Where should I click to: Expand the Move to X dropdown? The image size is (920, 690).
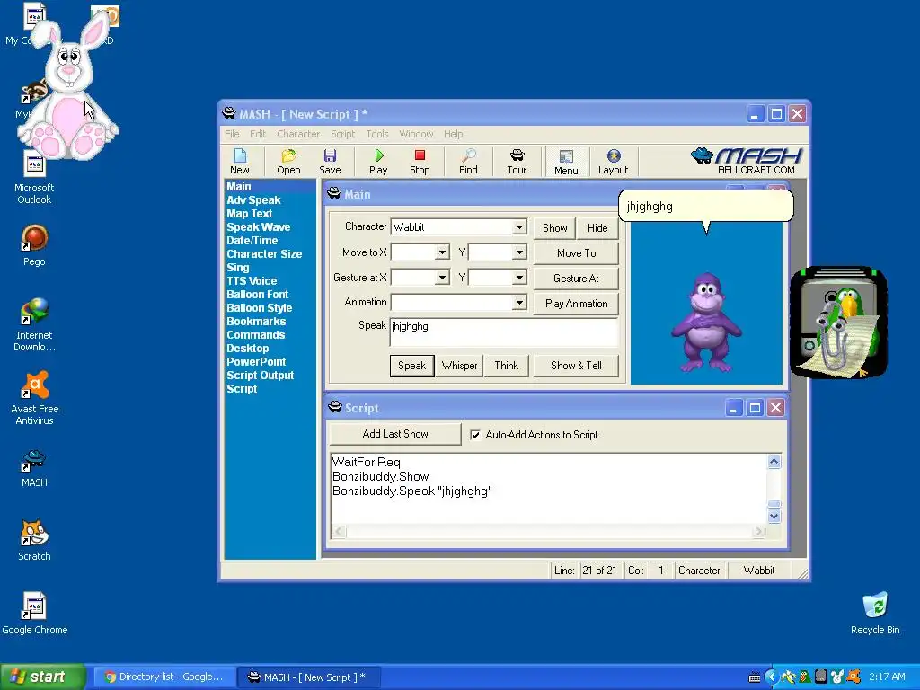pyautogui.click(x=442, y=252)
